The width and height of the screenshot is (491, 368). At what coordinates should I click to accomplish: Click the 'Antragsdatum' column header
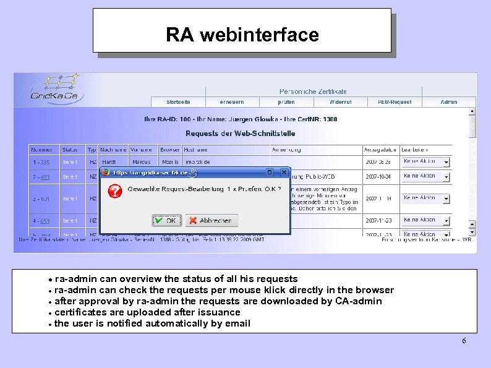[380, 150]
